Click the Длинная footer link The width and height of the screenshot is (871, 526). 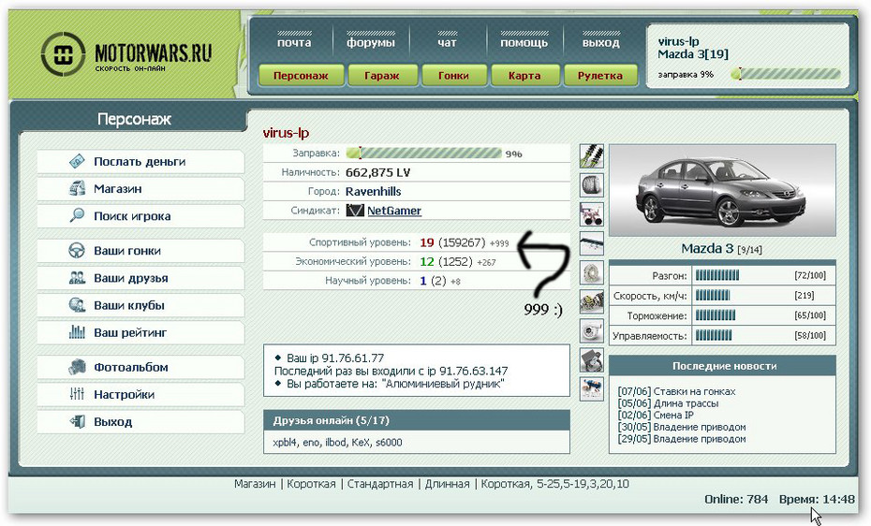[447, 484]
